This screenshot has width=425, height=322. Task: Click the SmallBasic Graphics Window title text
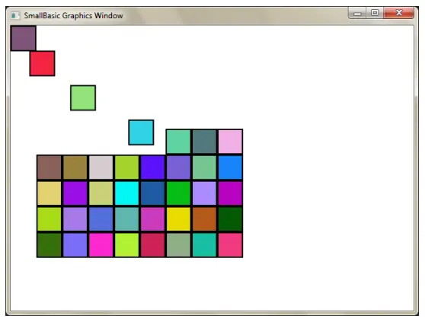pyautogui.click(x=73, y=16)
